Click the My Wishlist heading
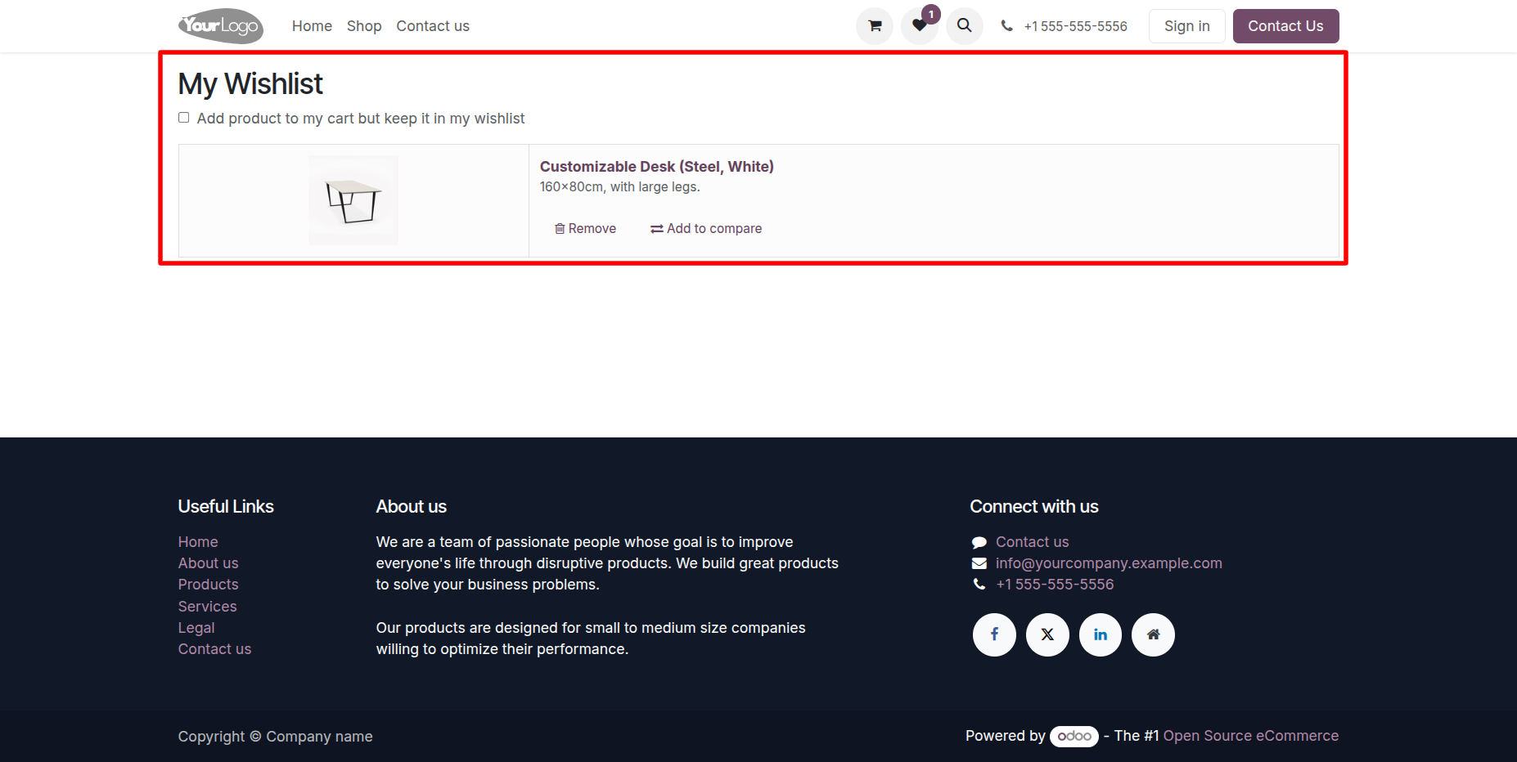 (x=250, y=83)
